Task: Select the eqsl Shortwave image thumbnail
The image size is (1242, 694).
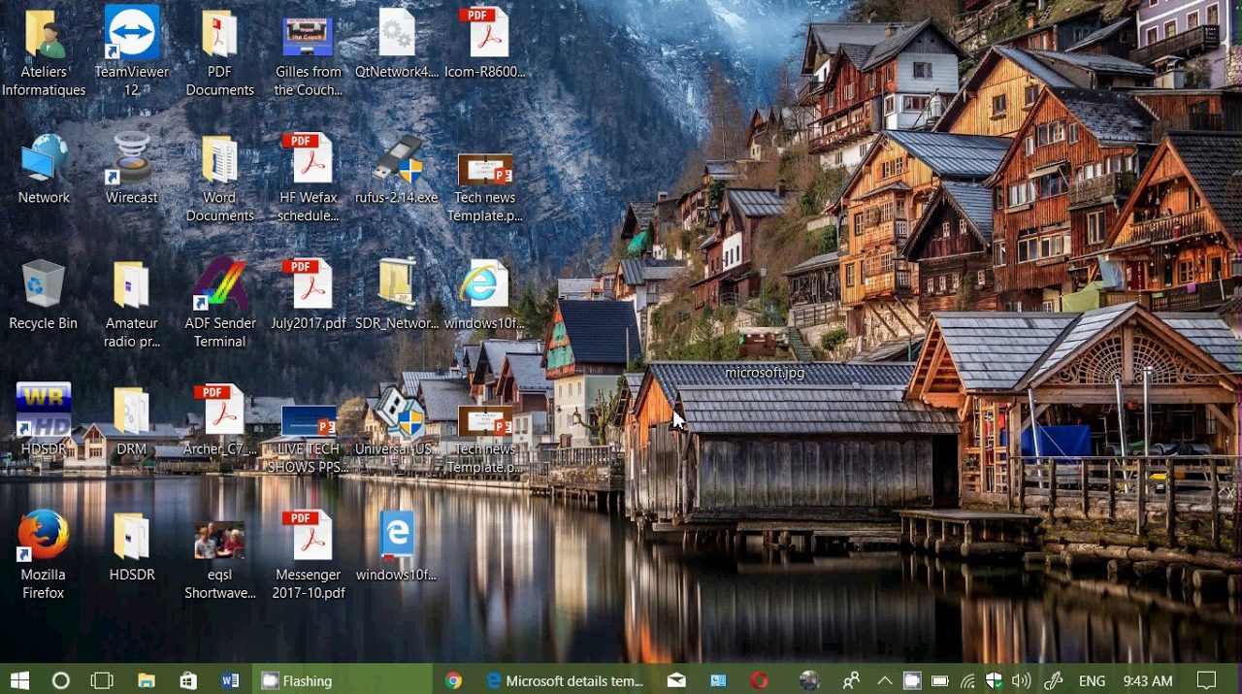Action: point(219,540)
